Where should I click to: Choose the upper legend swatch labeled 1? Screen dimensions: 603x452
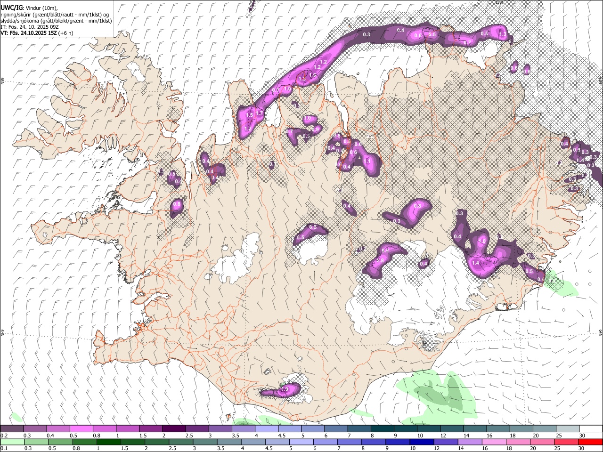[128, 429]
